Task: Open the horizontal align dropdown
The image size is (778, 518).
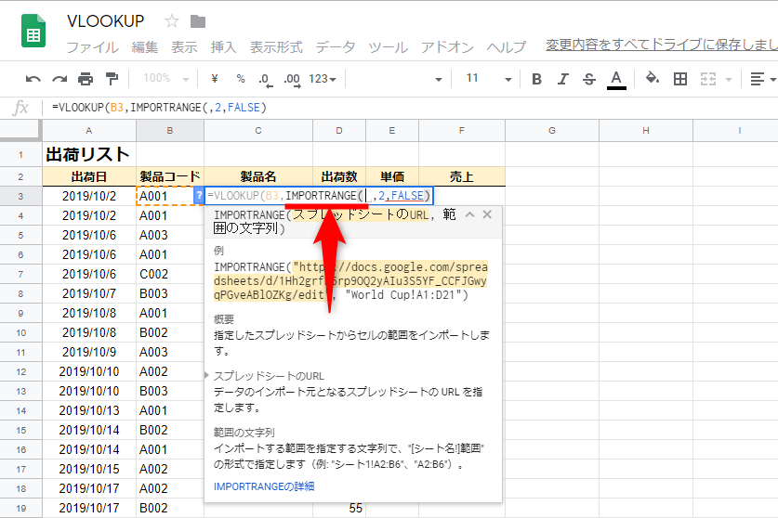Action: click(762, 79)
